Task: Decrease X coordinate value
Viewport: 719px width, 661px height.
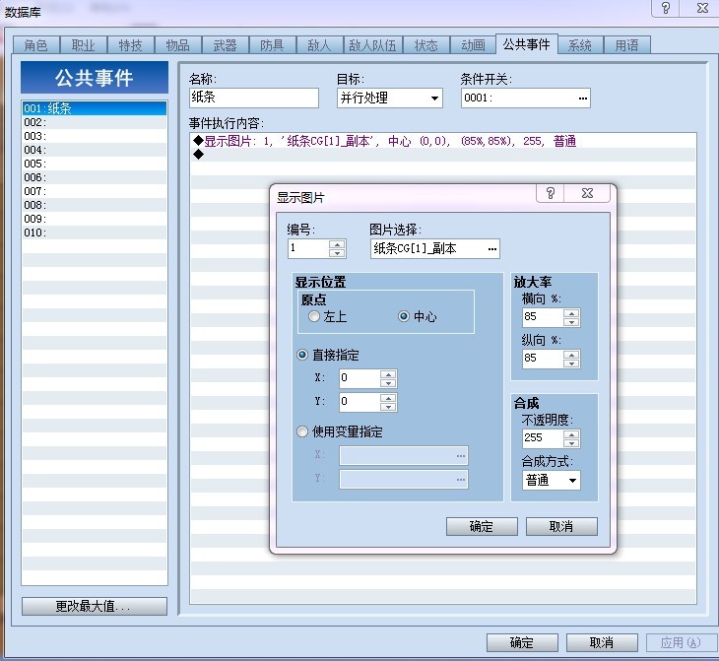Action: point(388,383)
